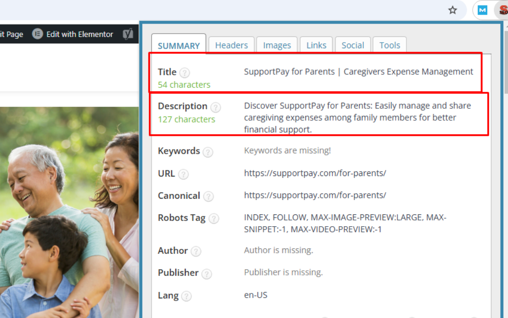
Task: Click the help icon next to Author
Action: coord(196,251)
